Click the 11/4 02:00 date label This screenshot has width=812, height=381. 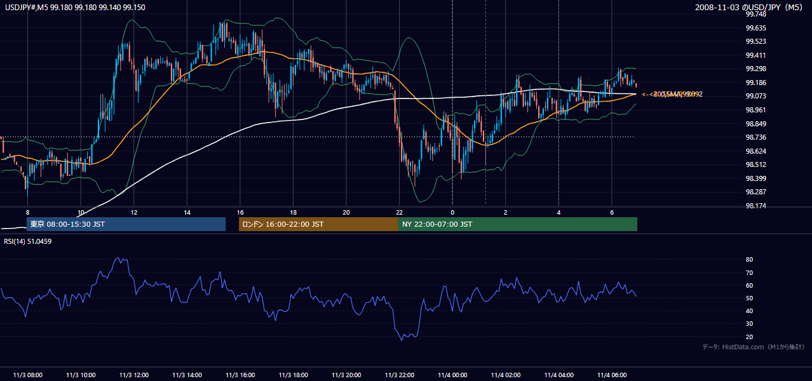click(505, 375)
